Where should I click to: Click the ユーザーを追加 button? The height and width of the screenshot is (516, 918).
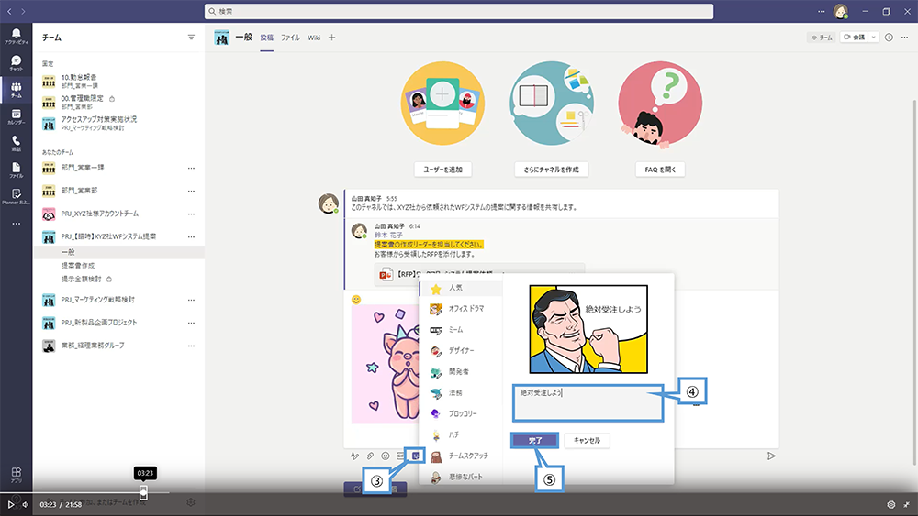point(442,170)
